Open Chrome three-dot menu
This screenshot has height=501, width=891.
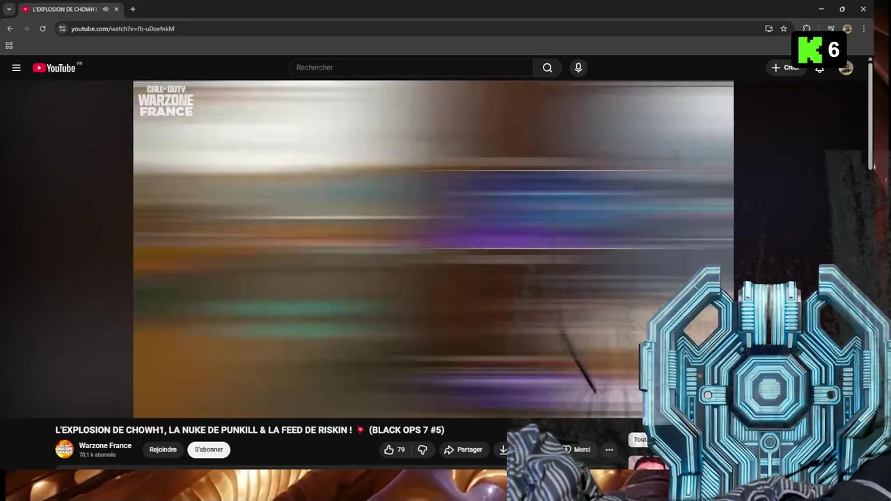pyautogui.click(x=864, y=29)
